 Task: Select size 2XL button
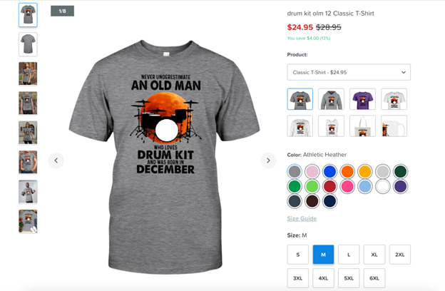tap(399, 255)
